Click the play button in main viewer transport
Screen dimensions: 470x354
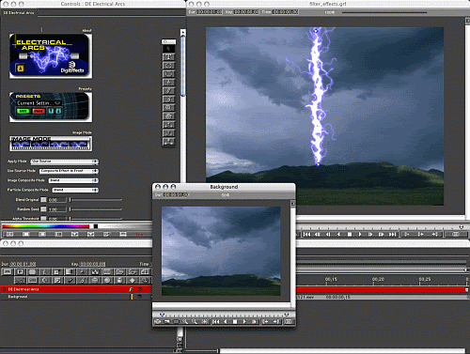coord(360,234)
